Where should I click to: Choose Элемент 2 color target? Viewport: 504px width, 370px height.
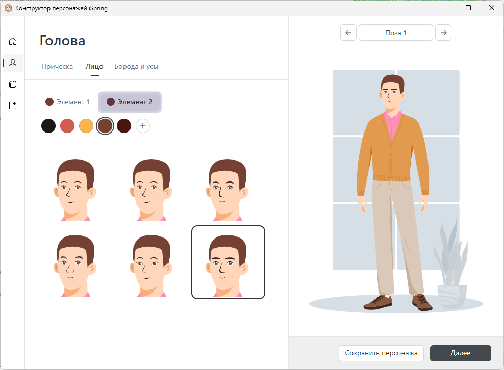tap(130, 102)
